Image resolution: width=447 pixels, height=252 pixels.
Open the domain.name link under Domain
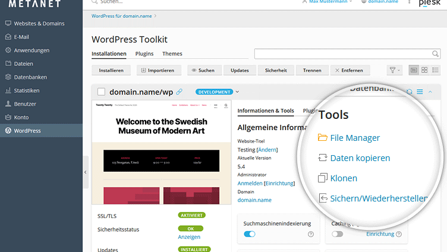click(x=254, y=200)
